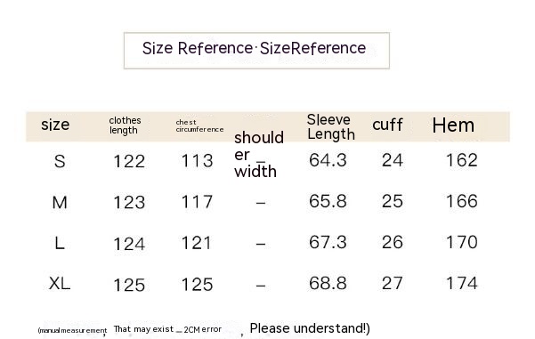Click the Size Reference title box

coord(256,51)
